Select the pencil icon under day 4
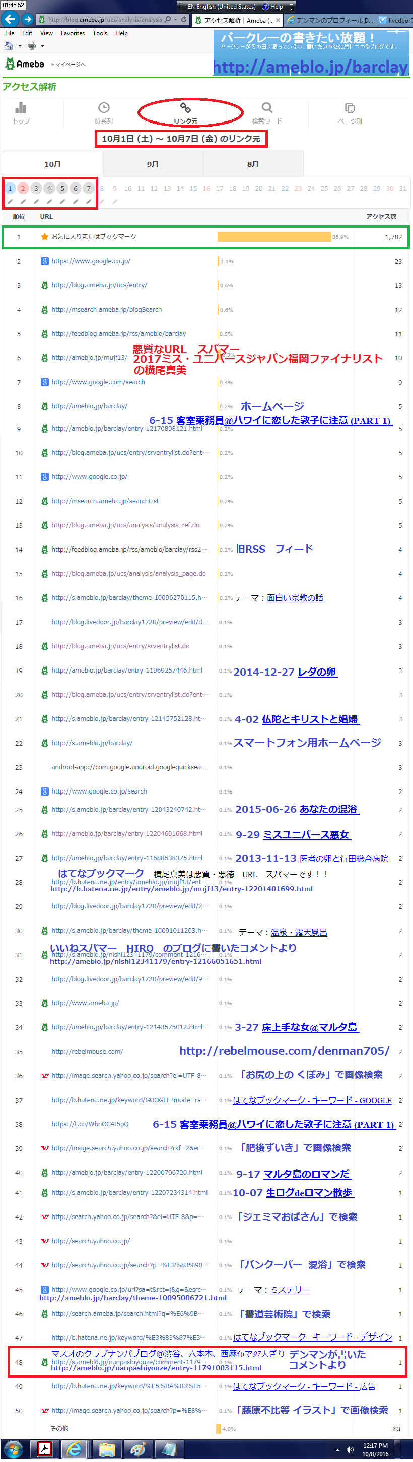Viewport: 413px width, 1462px height. tap(49, 202)
